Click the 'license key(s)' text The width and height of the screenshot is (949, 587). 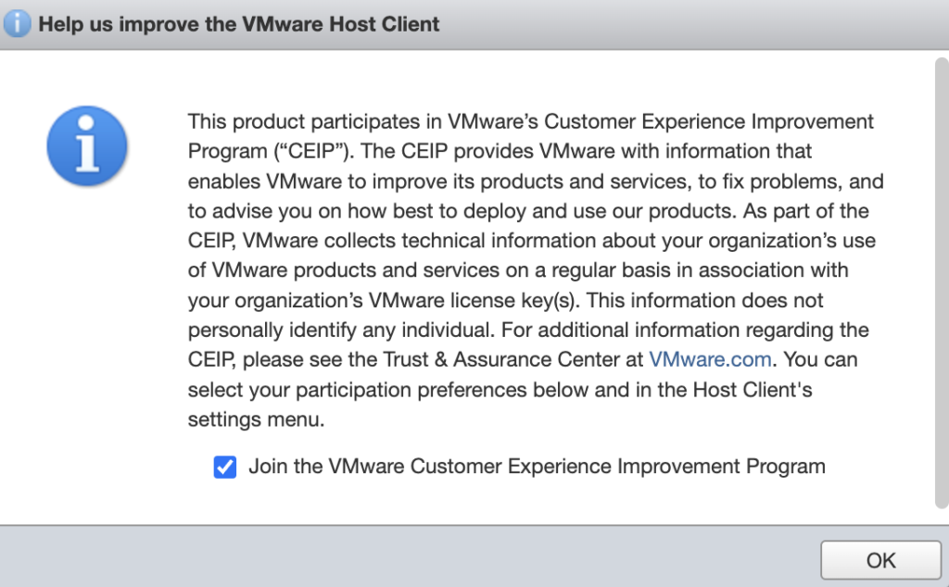click(x=524, y=300)
